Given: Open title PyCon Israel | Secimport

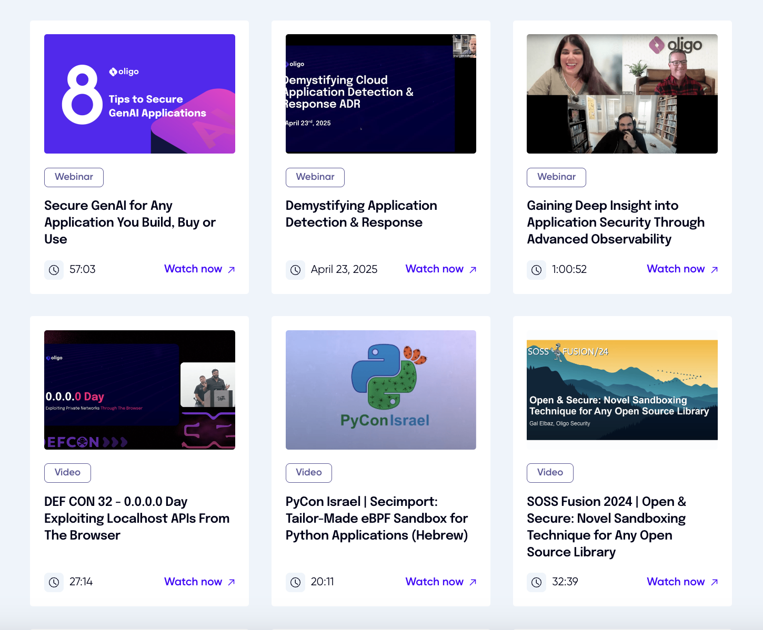Looking at the screenshot, I should pyautogui.click(x=377, y=519).
